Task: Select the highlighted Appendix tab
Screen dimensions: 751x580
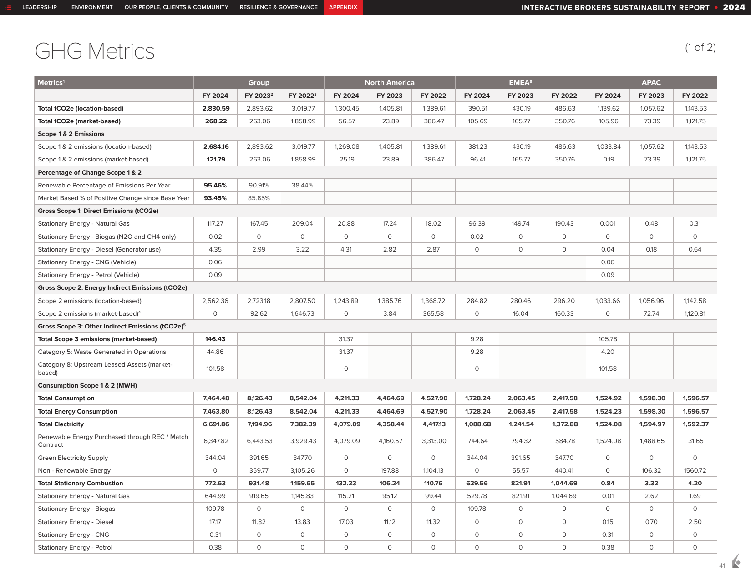Action: click(x=343, y=7)
